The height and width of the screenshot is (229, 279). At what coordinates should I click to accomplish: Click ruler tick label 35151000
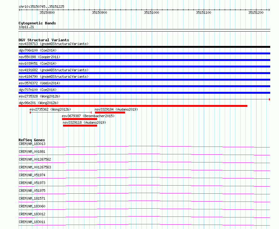click(x=152, y=12)
